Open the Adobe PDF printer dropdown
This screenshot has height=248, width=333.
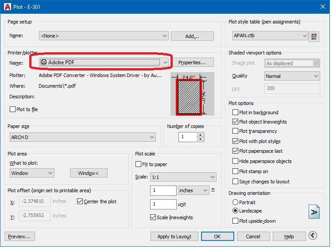click(104, 62)
